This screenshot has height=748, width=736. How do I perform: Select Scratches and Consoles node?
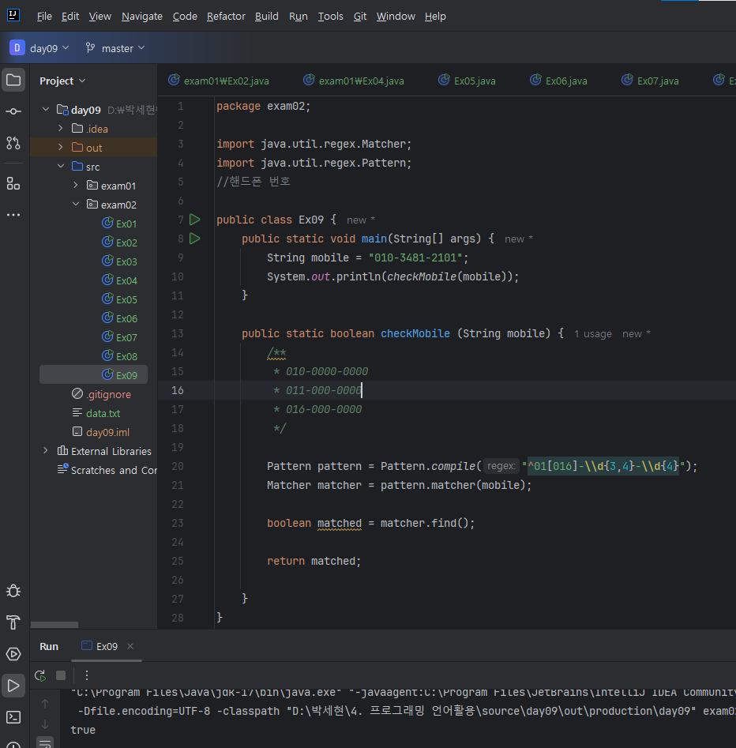[107, 470]
